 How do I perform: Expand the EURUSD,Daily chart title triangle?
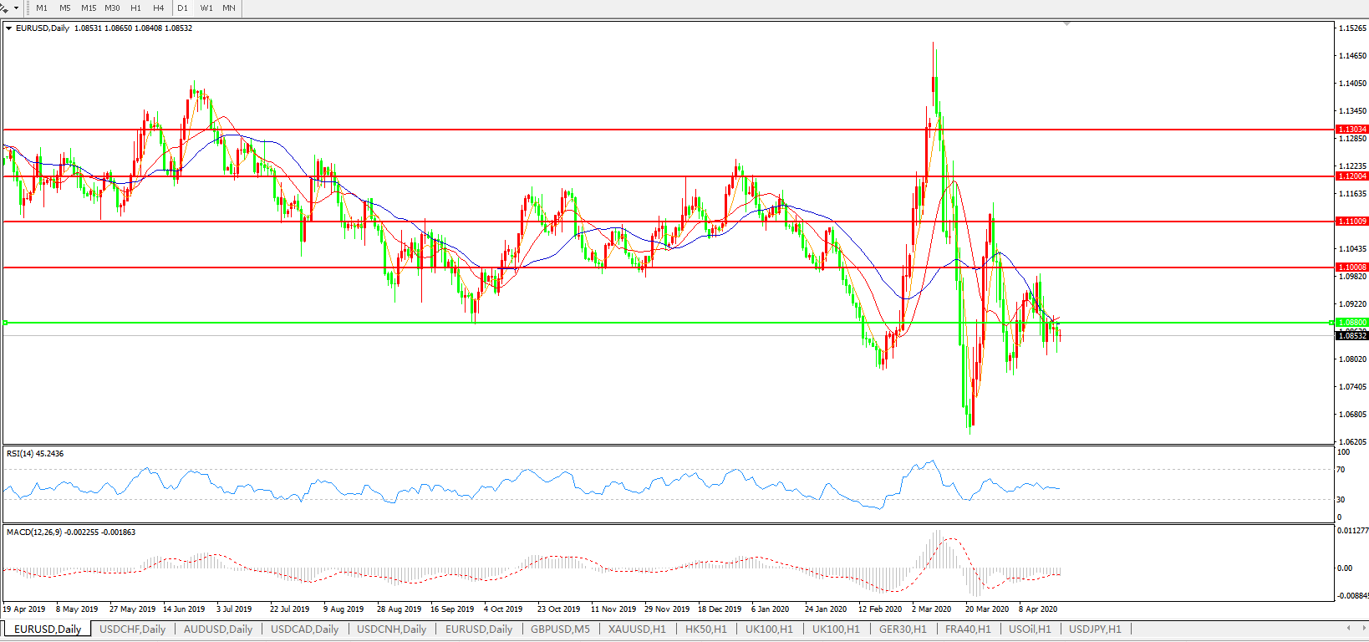(9, 28)
